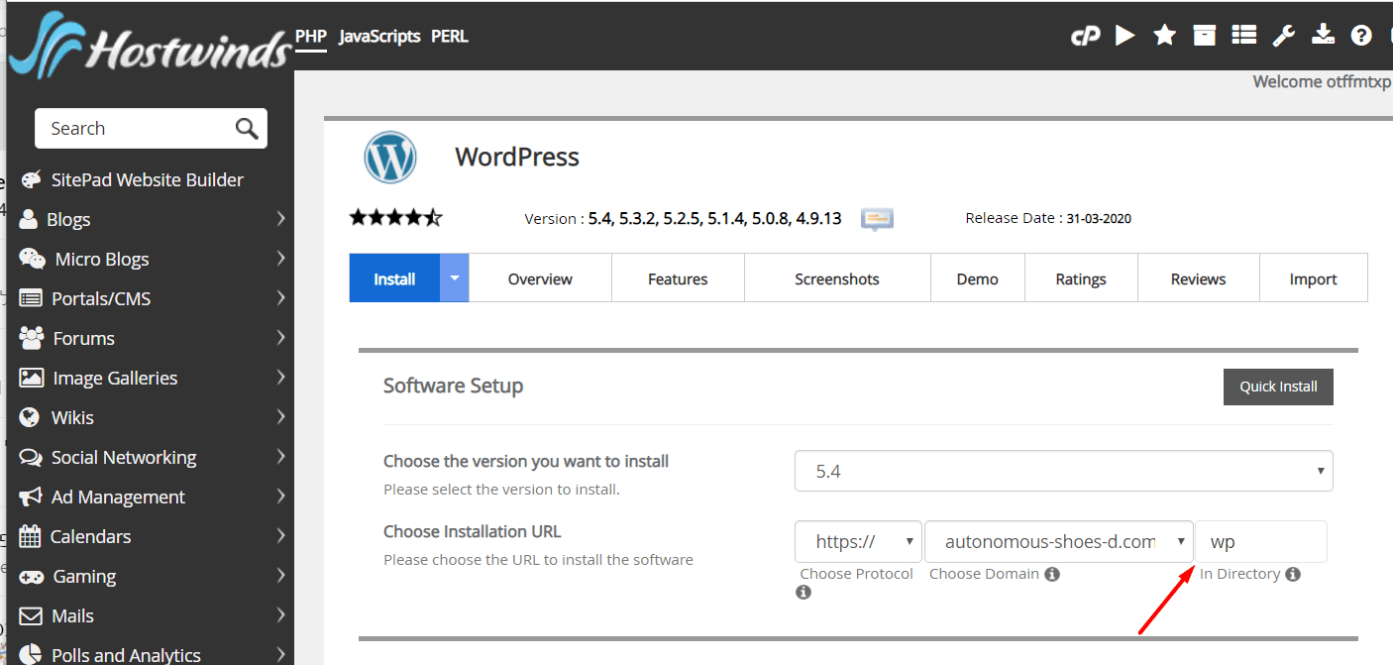
Task: Click the archive box icon in header
Action: [1204, 36]
